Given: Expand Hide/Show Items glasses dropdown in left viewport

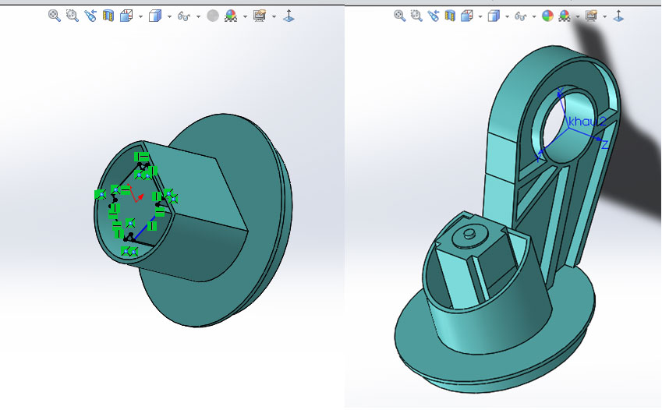Looking at the screenshot, I should (x=199, y=16).
